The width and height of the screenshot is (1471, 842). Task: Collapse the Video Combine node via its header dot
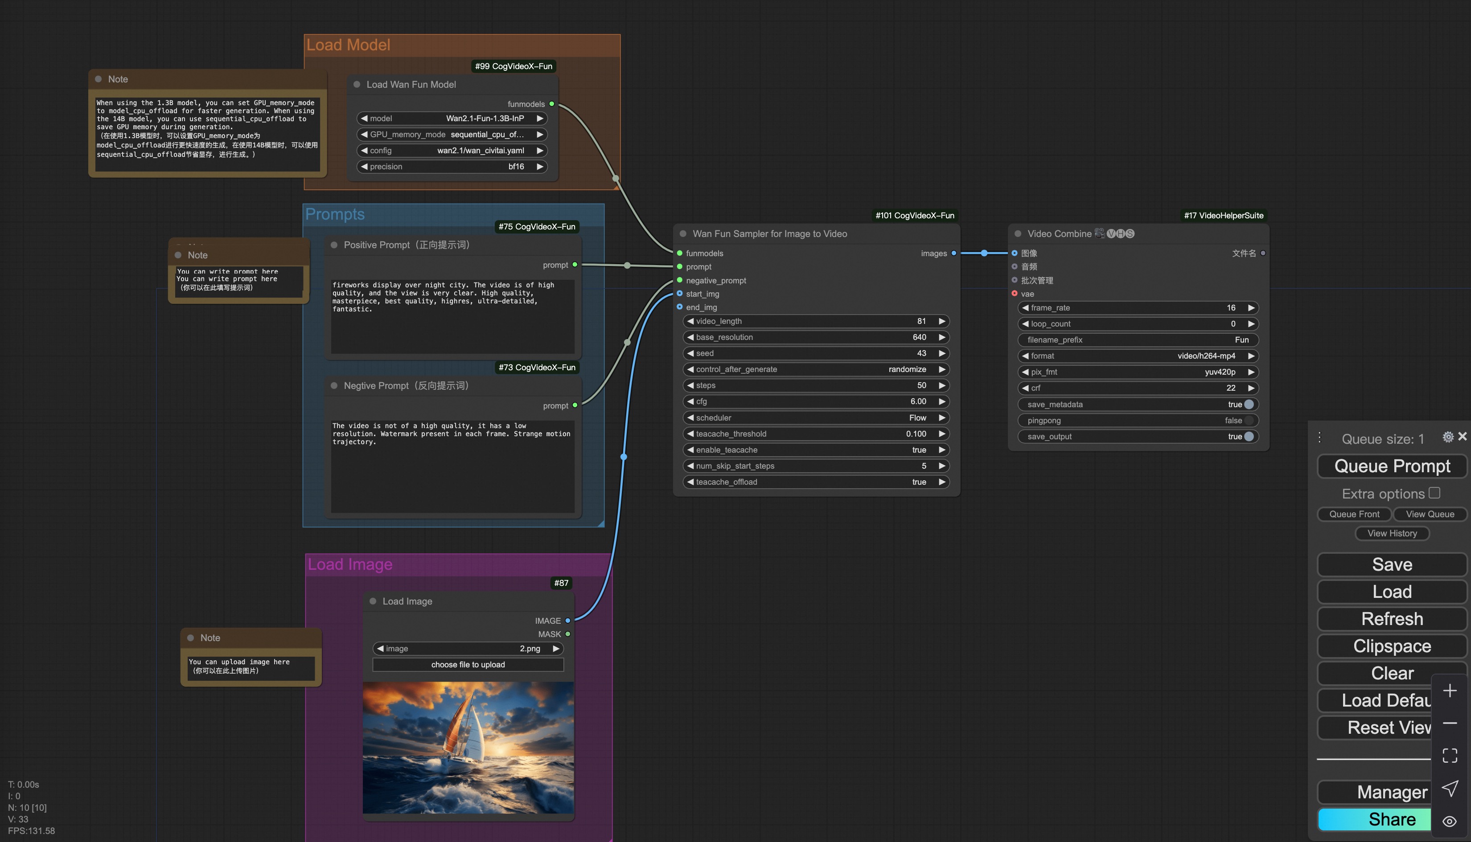tap(1017, 233)
